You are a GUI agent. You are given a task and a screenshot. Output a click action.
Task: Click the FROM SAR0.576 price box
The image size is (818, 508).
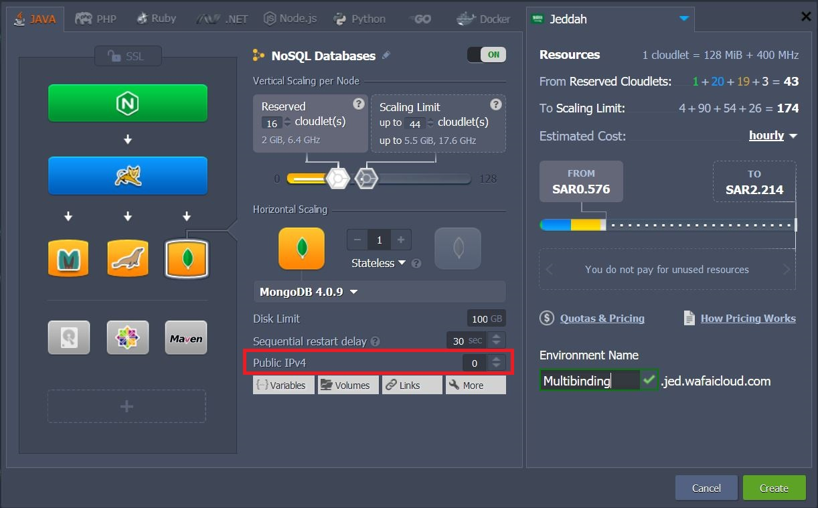tap(581, 181)
